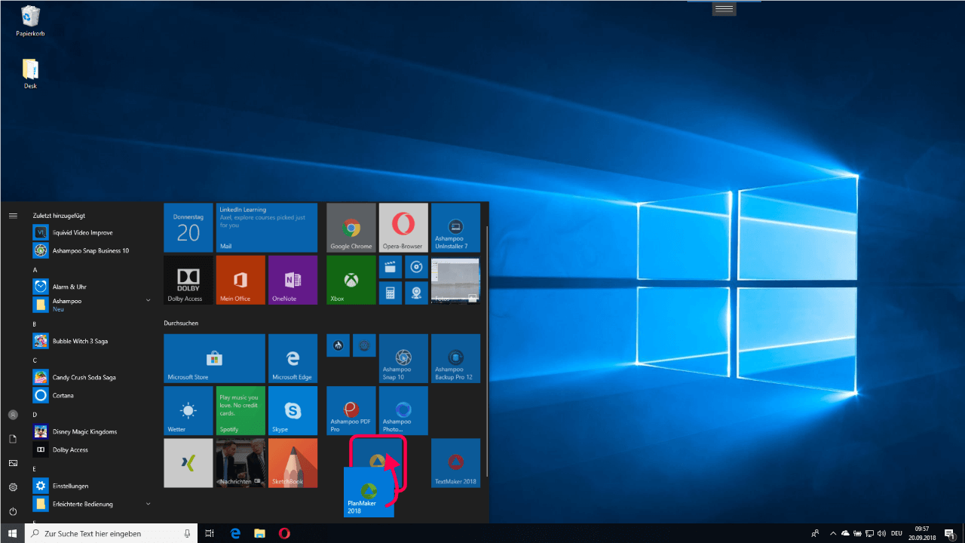Click the Power button in Start rail
This screenshot has width=965, height=543.
point(13,511)
